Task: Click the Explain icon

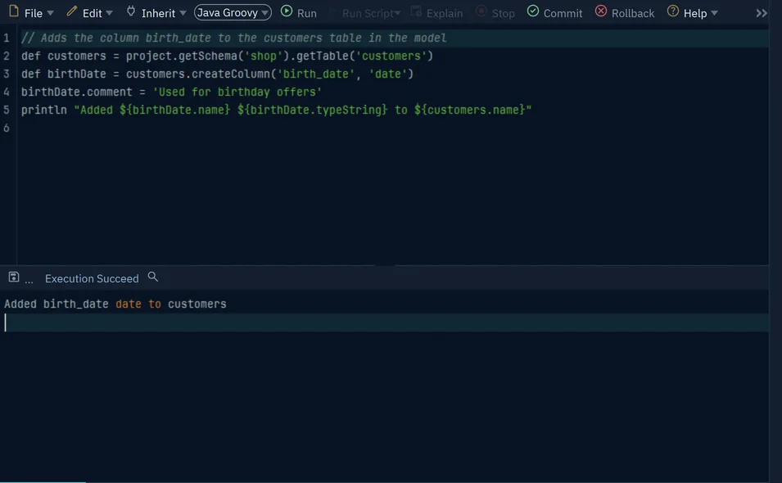Action: pos(416,11)
